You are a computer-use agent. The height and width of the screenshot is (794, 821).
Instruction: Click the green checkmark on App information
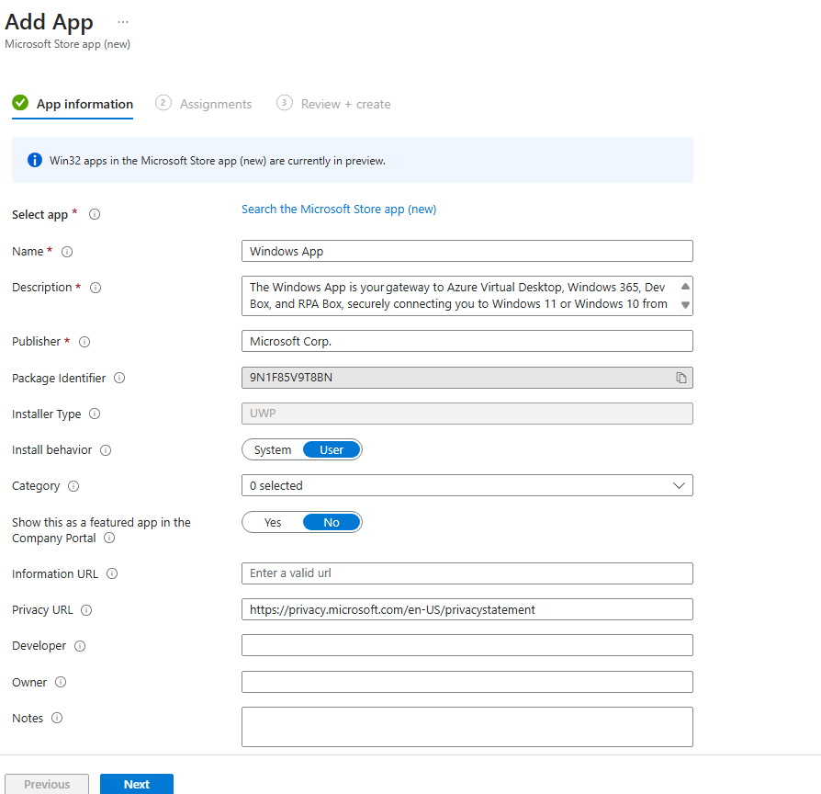(20, 103)
